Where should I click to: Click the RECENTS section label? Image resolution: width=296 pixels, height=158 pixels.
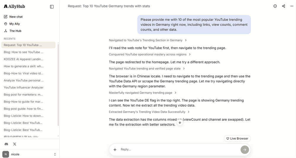tap(10, 39)
